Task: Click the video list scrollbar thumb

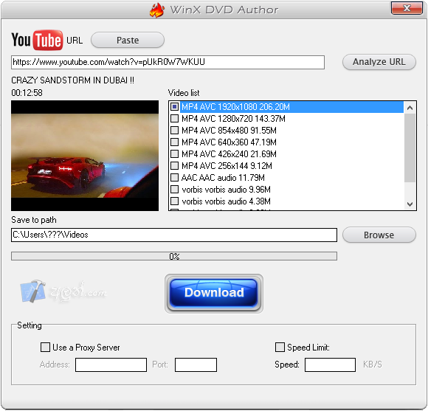Action: pos(410,148)
